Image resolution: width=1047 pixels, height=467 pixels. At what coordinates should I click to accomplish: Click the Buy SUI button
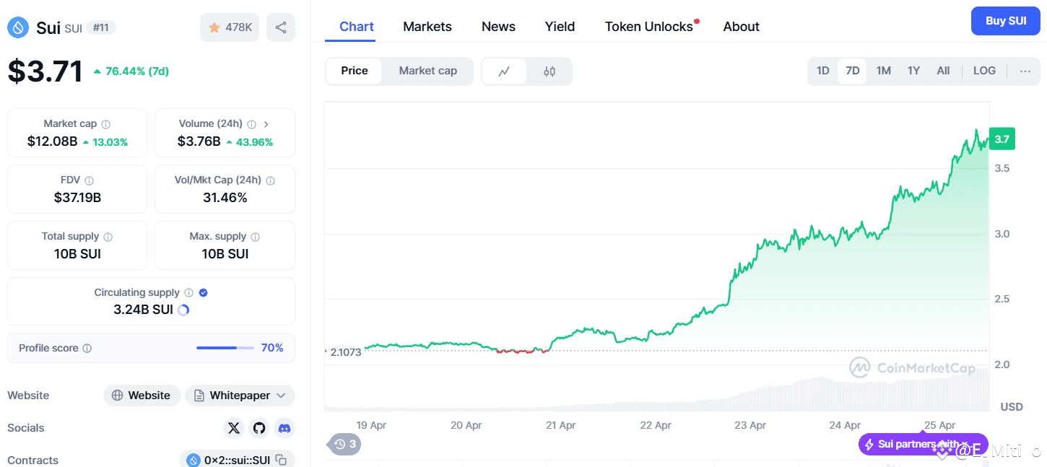click(x=1006, y=21)
